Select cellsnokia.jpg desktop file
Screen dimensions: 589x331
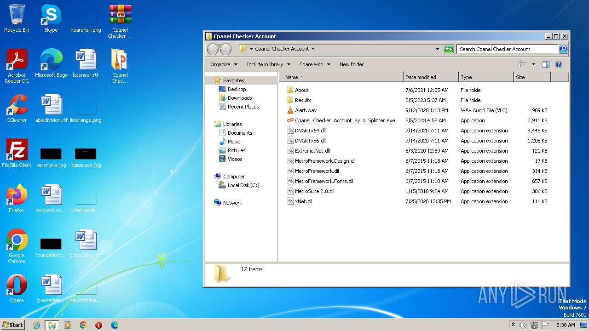[51, 157]
